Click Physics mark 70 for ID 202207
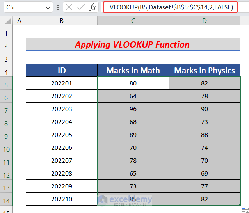Screen dimensions: 249x213 click(x=205, y=160)
